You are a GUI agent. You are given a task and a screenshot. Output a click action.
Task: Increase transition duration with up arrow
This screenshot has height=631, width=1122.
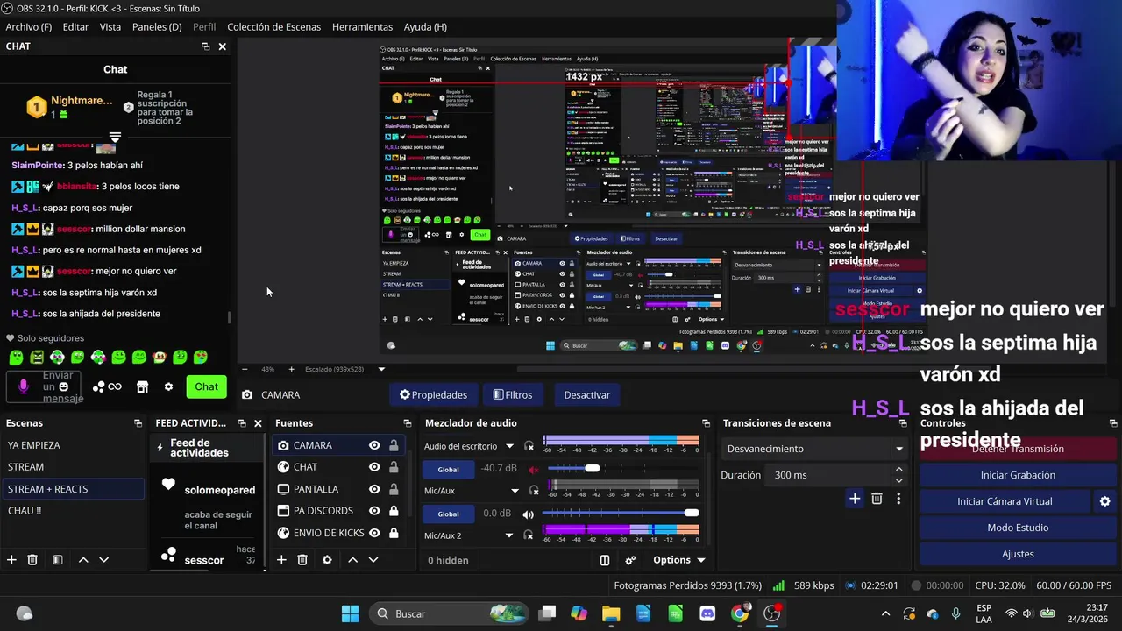point(898,470)
